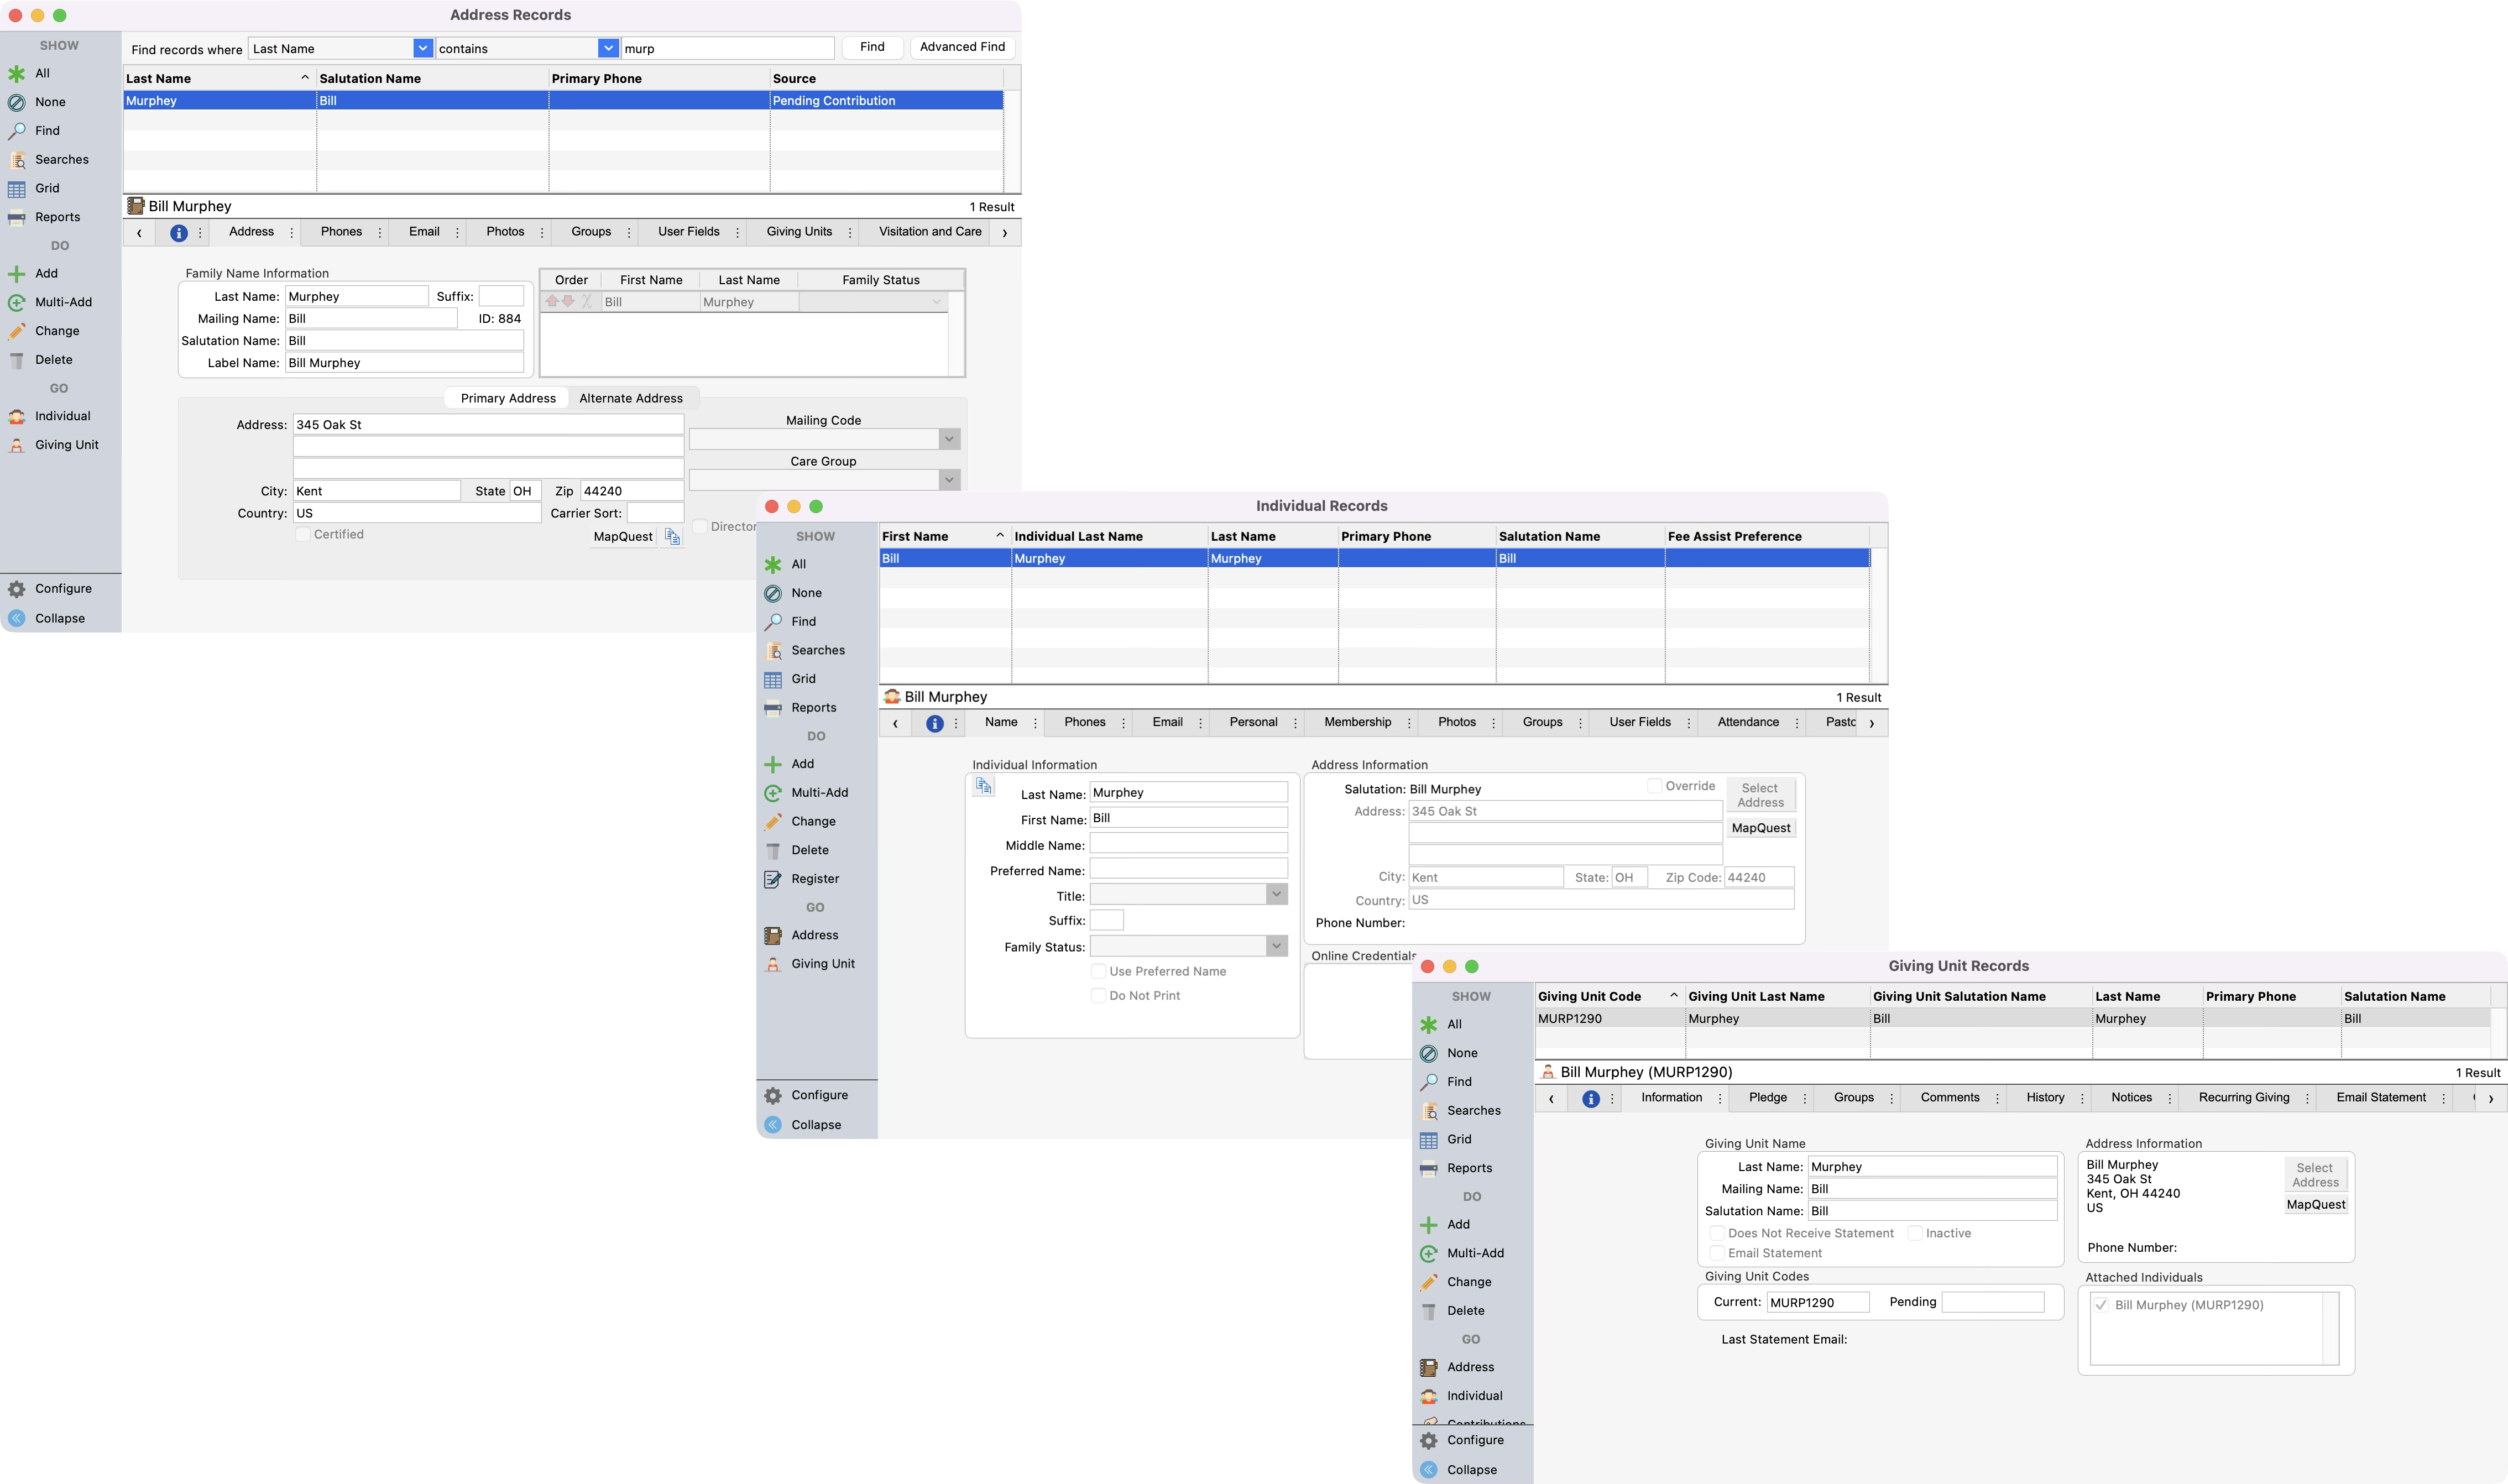The height and width of the screenshot is (1484, 2508).
Task: Open Grid view in Individual Records sidebar
Action: point(803,679)
